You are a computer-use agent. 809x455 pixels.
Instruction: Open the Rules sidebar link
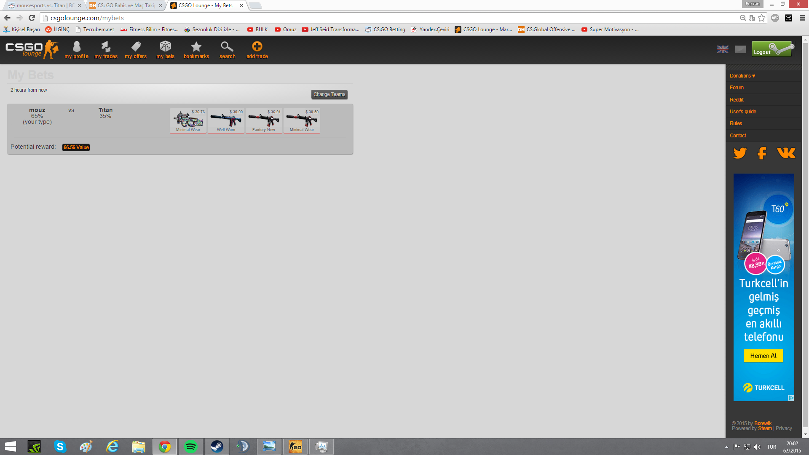pyautogui.click(x=736, y=123)
